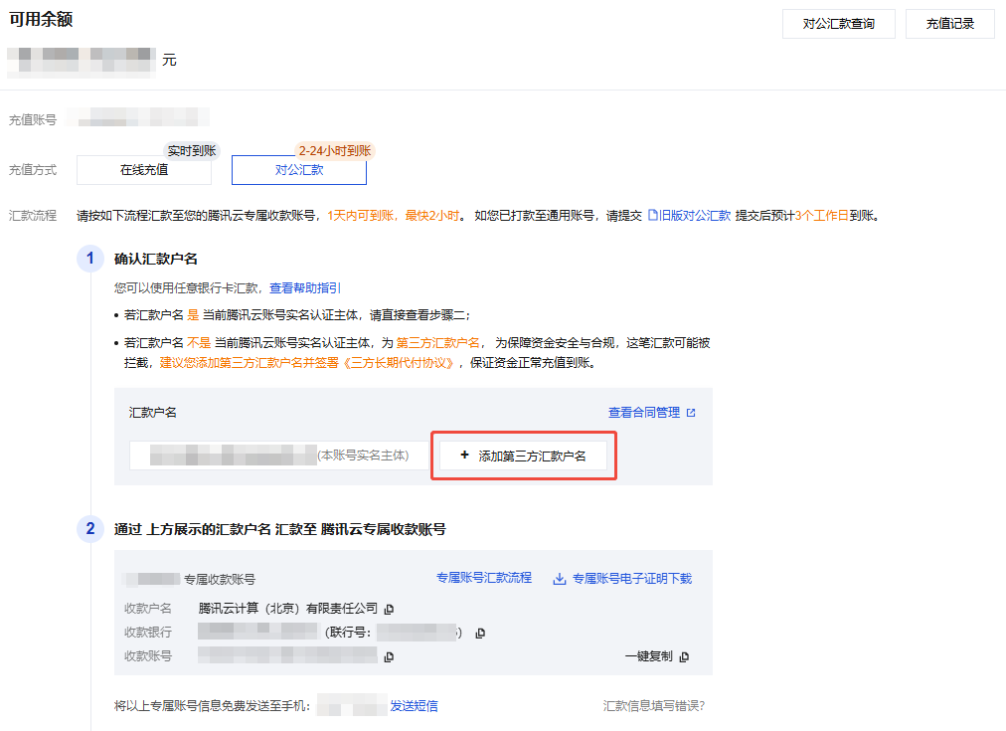Open 查看合同管理 link
Viewport: 1006px width, 731px height.
click(644, 413)
